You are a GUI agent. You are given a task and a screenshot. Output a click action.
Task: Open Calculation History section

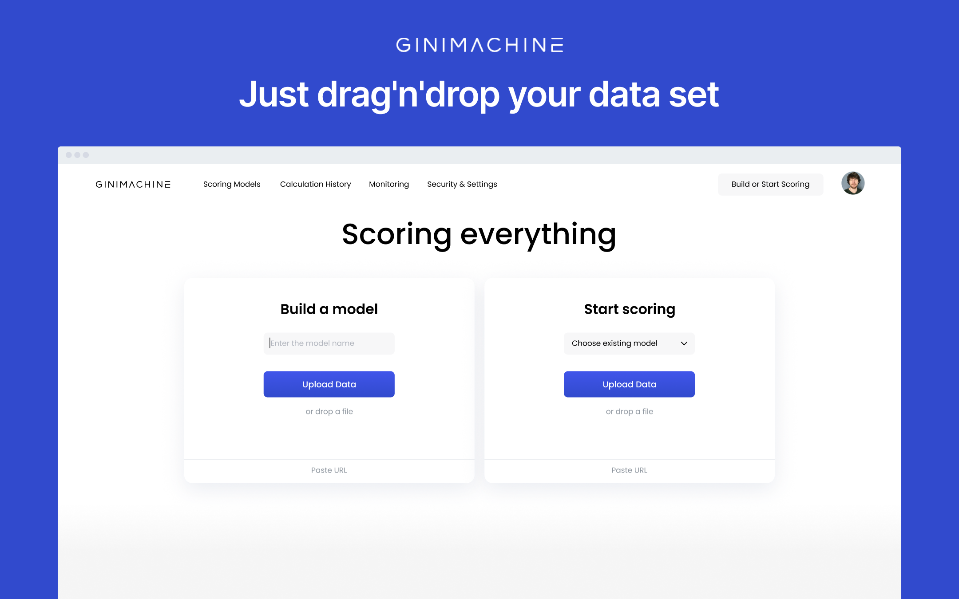[316, 184]
